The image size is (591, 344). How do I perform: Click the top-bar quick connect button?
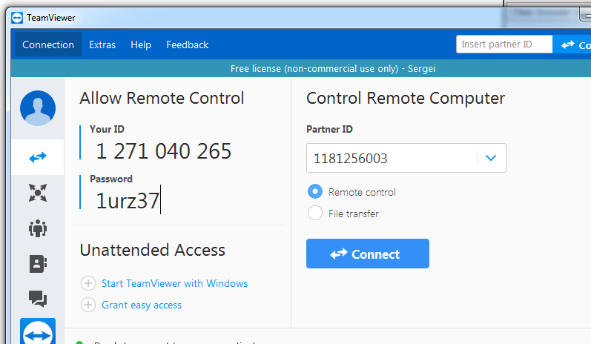[572, 44]
